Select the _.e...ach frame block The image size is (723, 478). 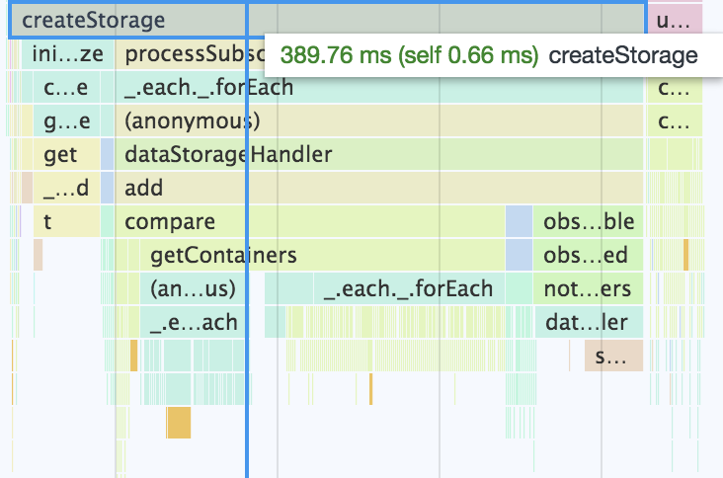click(x=193, y=323)
